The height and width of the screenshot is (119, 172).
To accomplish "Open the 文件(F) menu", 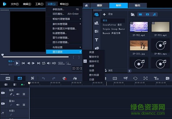I will pyautogui.click(x=15, y=4).
